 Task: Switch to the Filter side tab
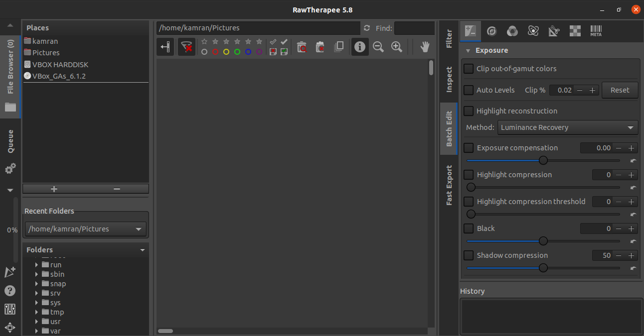[449, 39]
